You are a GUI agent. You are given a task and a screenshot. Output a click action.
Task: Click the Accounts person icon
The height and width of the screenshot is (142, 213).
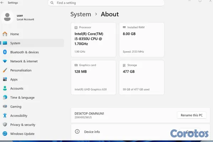pyautogui.click(x=5, y=88)
